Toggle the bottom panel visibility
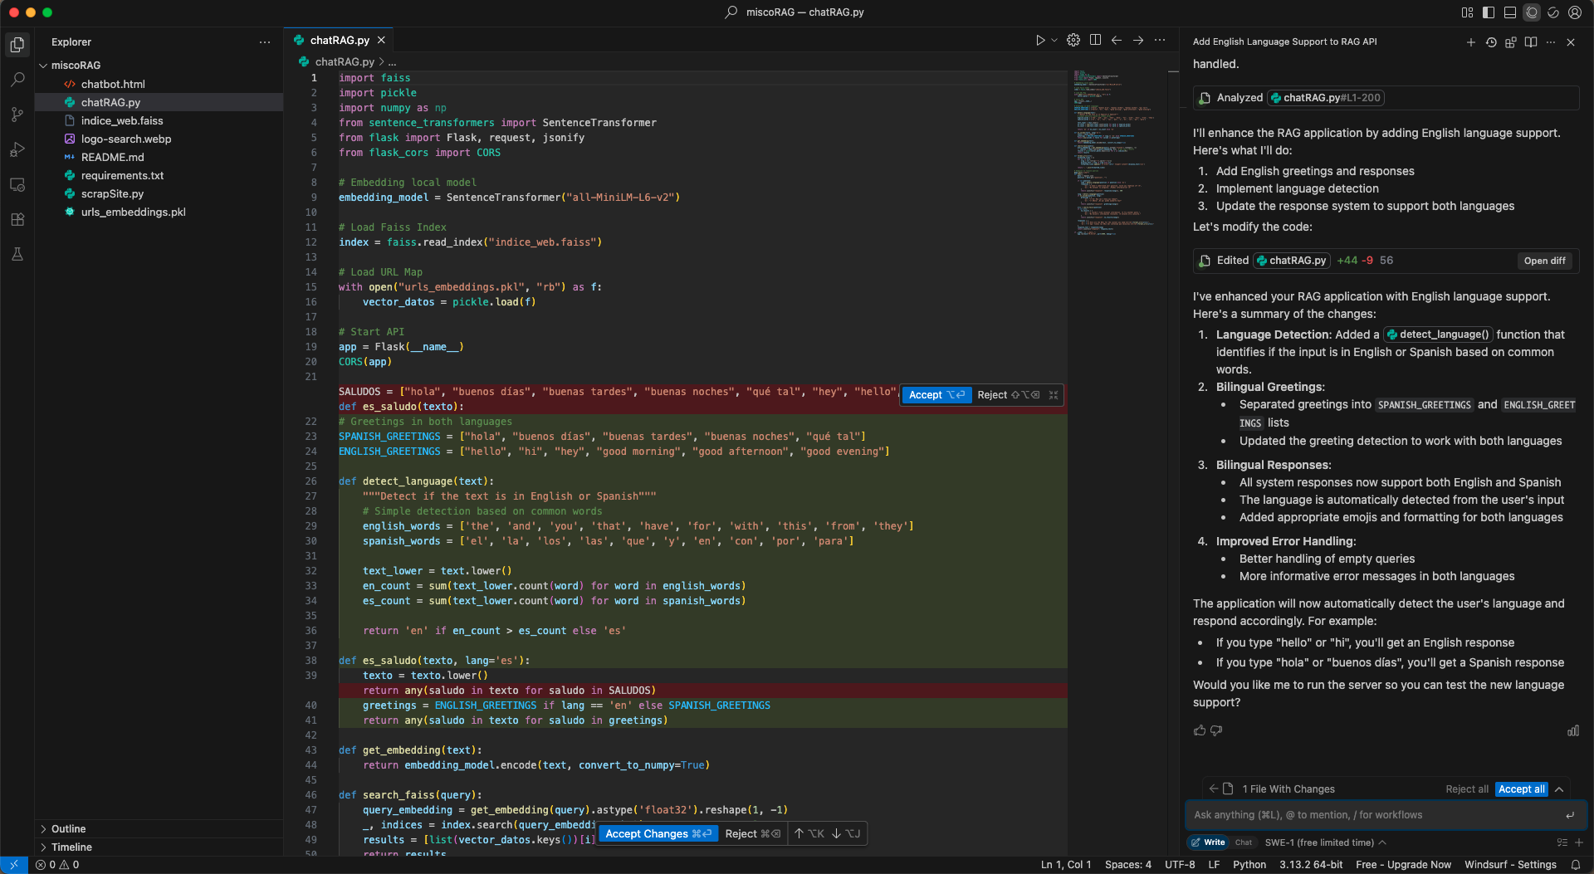The height and width of the screenshot is (874, 1594). click(x=1510, y=12)
